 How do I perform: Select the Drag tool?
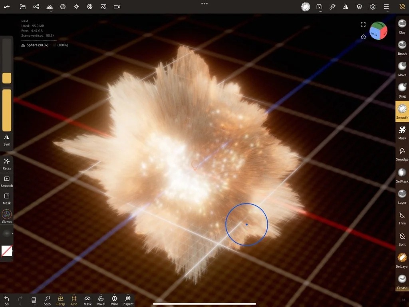pyautogui.click(x=402, y=91)
